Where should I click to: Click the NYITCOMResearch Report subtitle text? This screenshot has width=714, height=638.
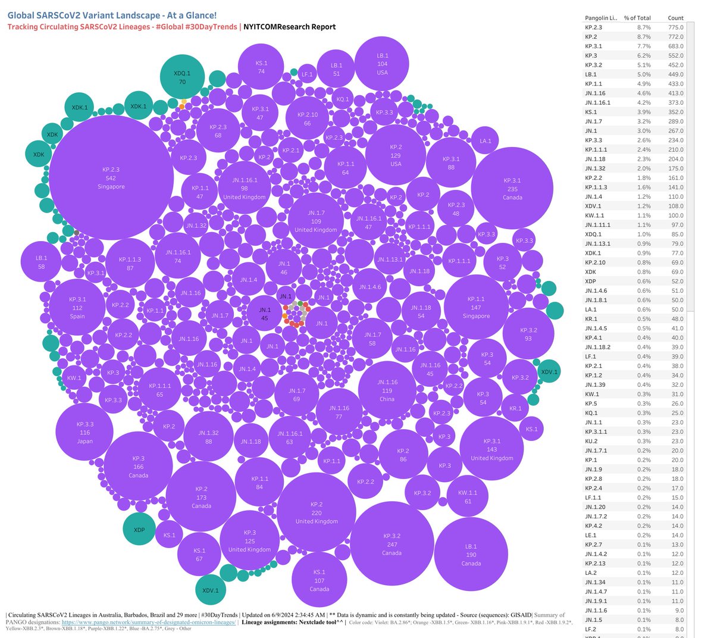tap(290, 27)
